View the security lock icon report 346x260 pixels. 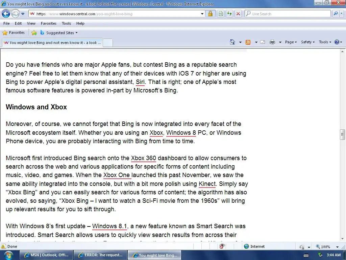210,14
